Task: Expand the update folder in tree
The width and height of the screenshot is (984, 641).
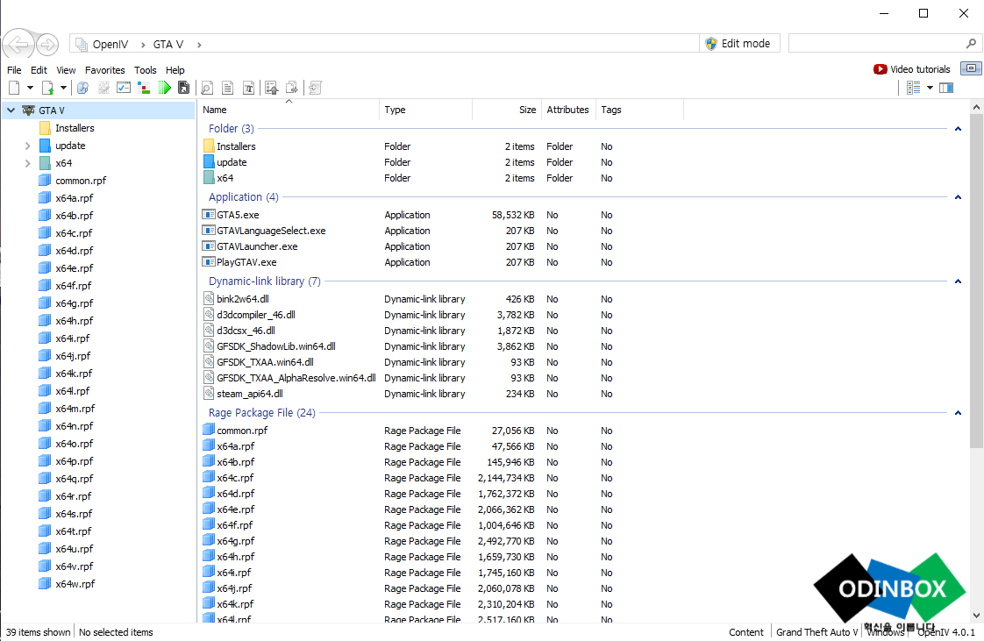Action: [x=27, y=146]
